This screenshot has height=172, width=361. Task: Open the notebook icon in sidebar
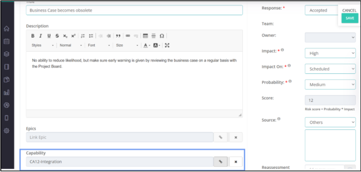[7, 67]
